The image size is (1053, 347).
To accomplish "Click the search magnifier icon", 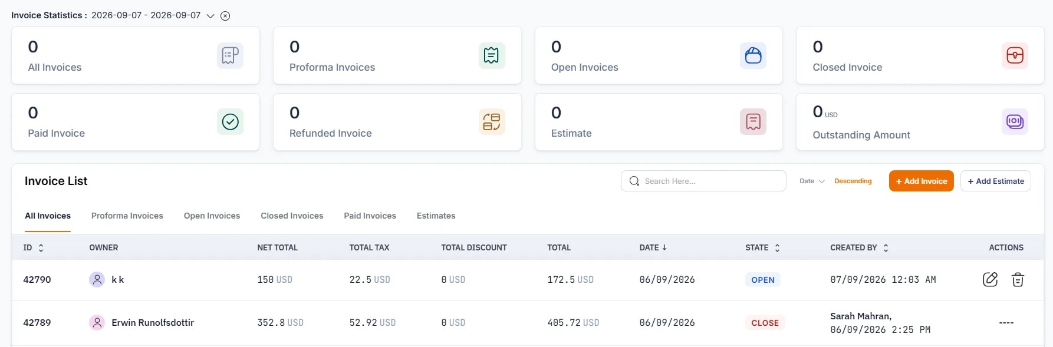I will pyautogui.click(x=634, y=181).
